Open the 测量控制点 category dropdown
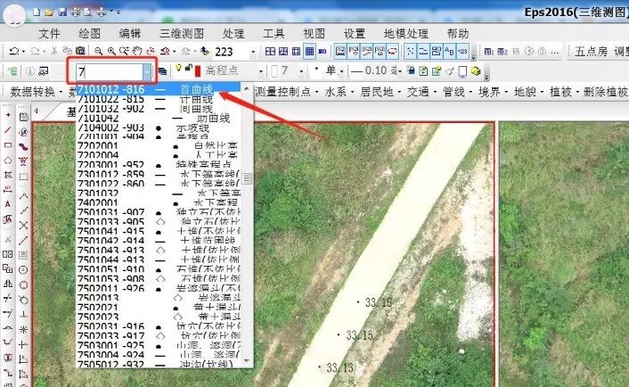 [286, 92]
